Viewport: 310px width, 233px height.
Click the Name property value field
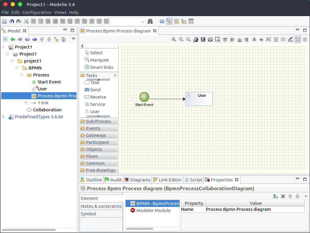255,209
